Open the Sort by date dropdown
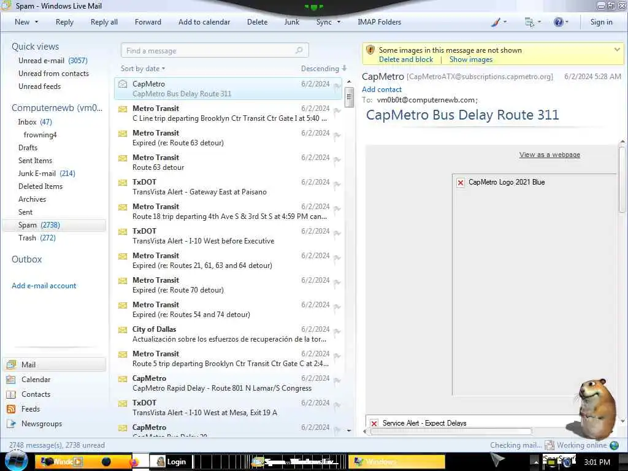Screen dimensions: 628x471 tap(143, 69)
